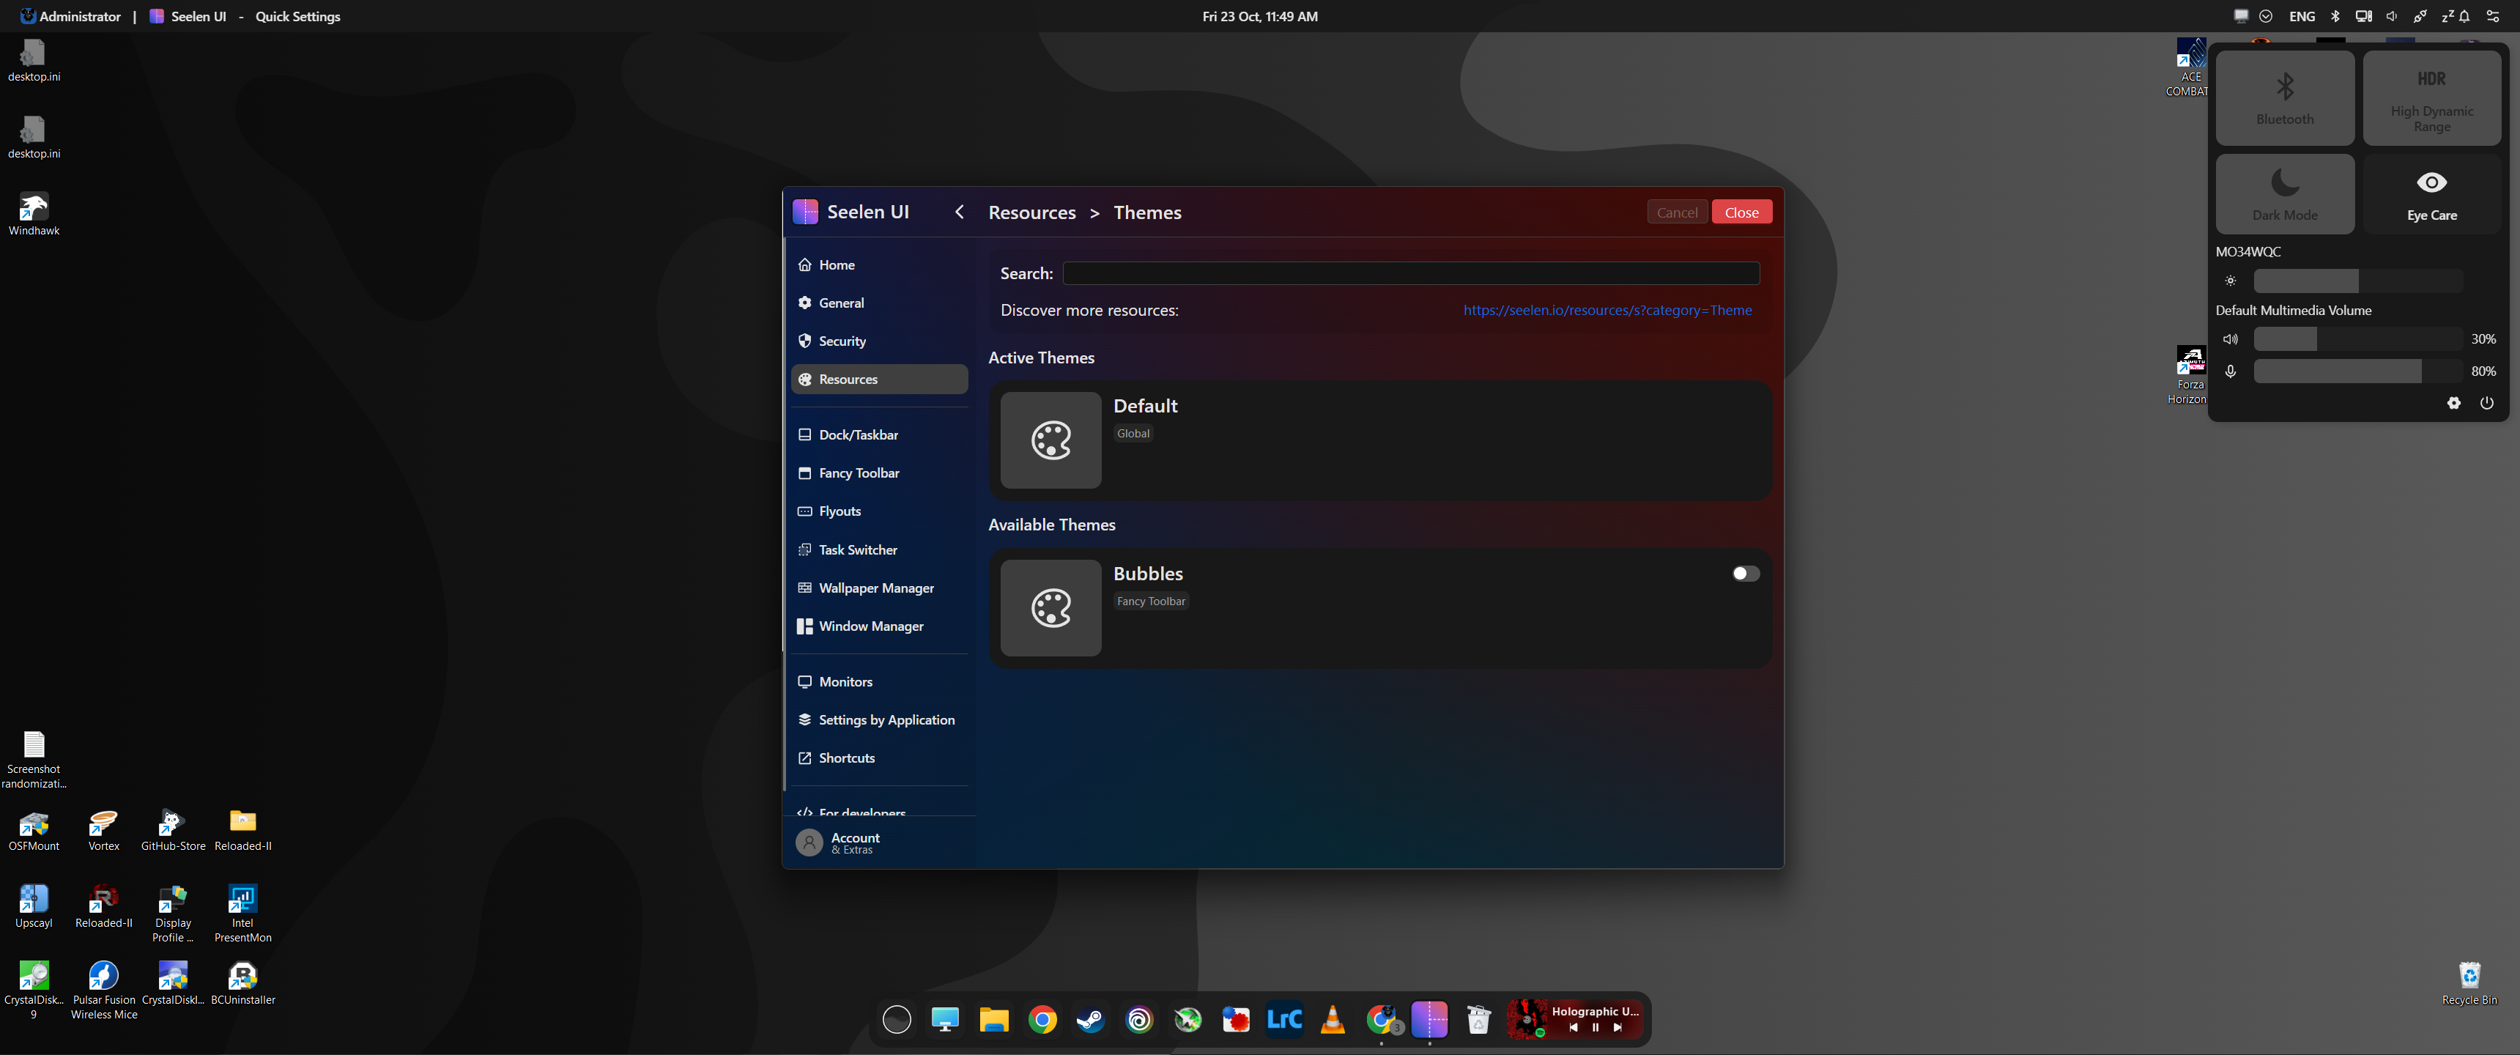Viewport: 2520px width, 1055px height.
Task: Click the Cancel button
Action: coord(1677,212)
